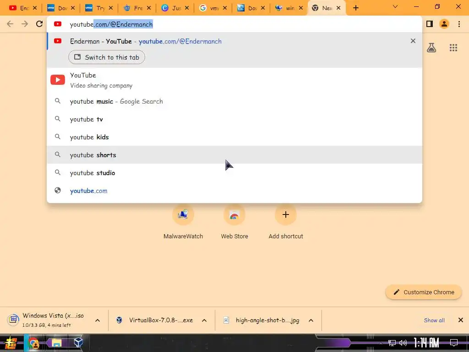Click Customize Chrome button

tap(424, 292)
